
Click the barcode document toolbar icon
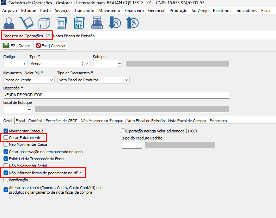[61, 23]
